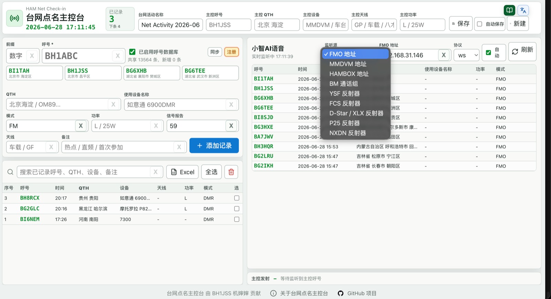551x299 pixels.
Task: Click the refresh arrows icon beside 刷新
Action: pyautogui.click(x=515, y=52)
